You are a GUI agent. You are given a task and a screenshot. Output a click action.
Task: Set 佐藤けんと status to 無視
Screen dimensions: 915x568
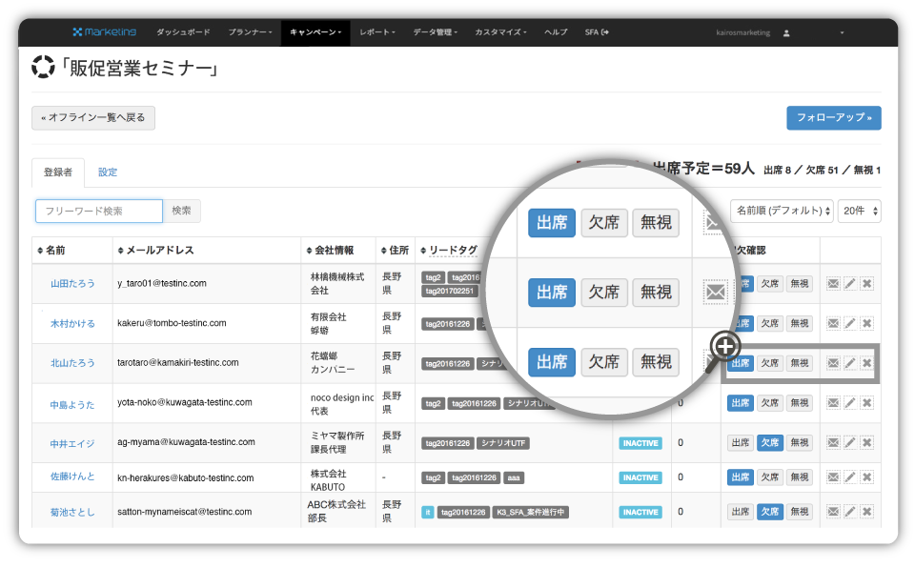click(799, 477)
